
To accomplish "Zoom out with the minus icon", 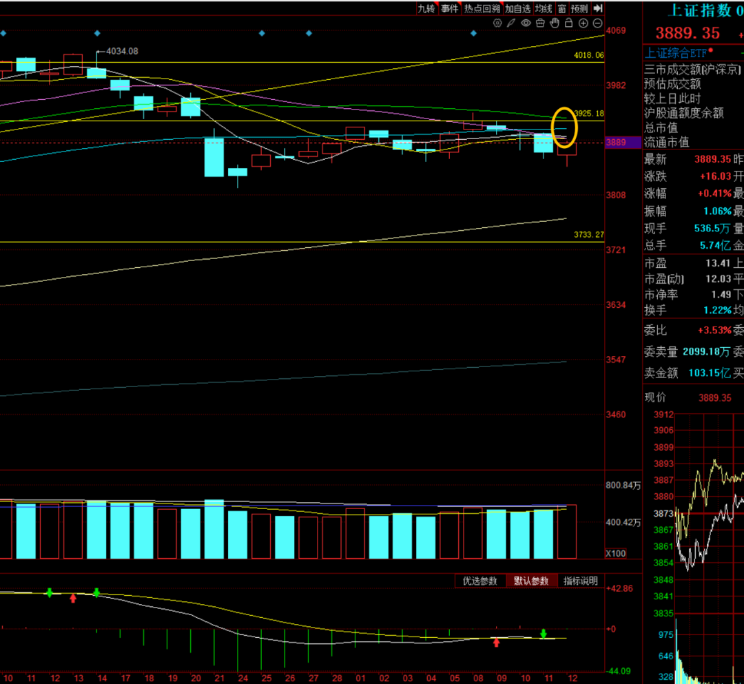I will point(597,23).
